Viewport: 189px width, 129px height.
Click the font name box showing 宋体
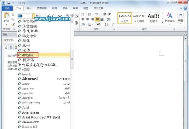(x=25, y=16)
